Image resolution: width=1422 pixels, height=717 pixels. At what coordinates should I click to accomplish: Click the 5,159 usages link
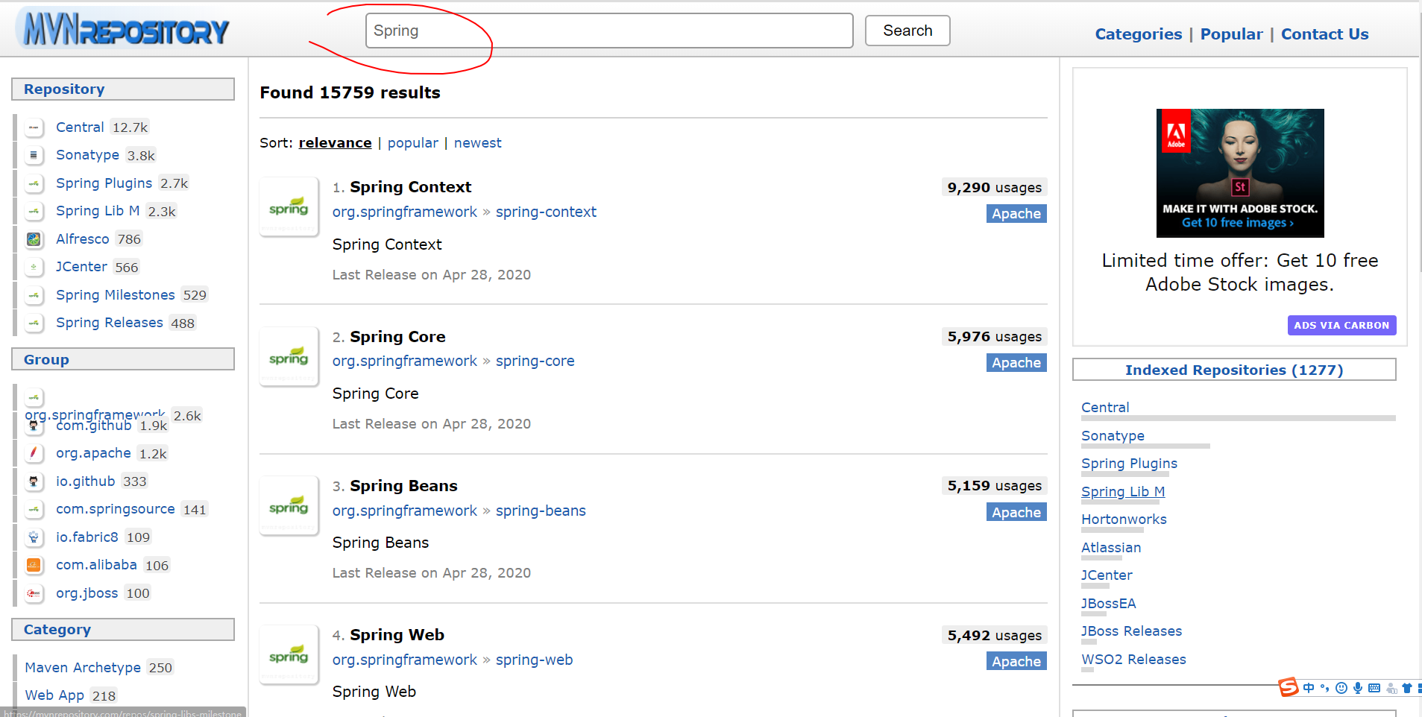tap(994, 486)
